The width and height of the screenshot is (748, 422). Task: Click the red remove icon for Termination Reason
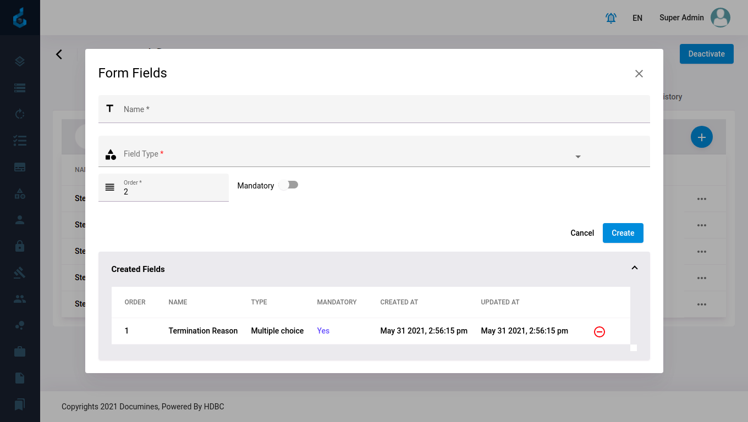tap(599, 332)
